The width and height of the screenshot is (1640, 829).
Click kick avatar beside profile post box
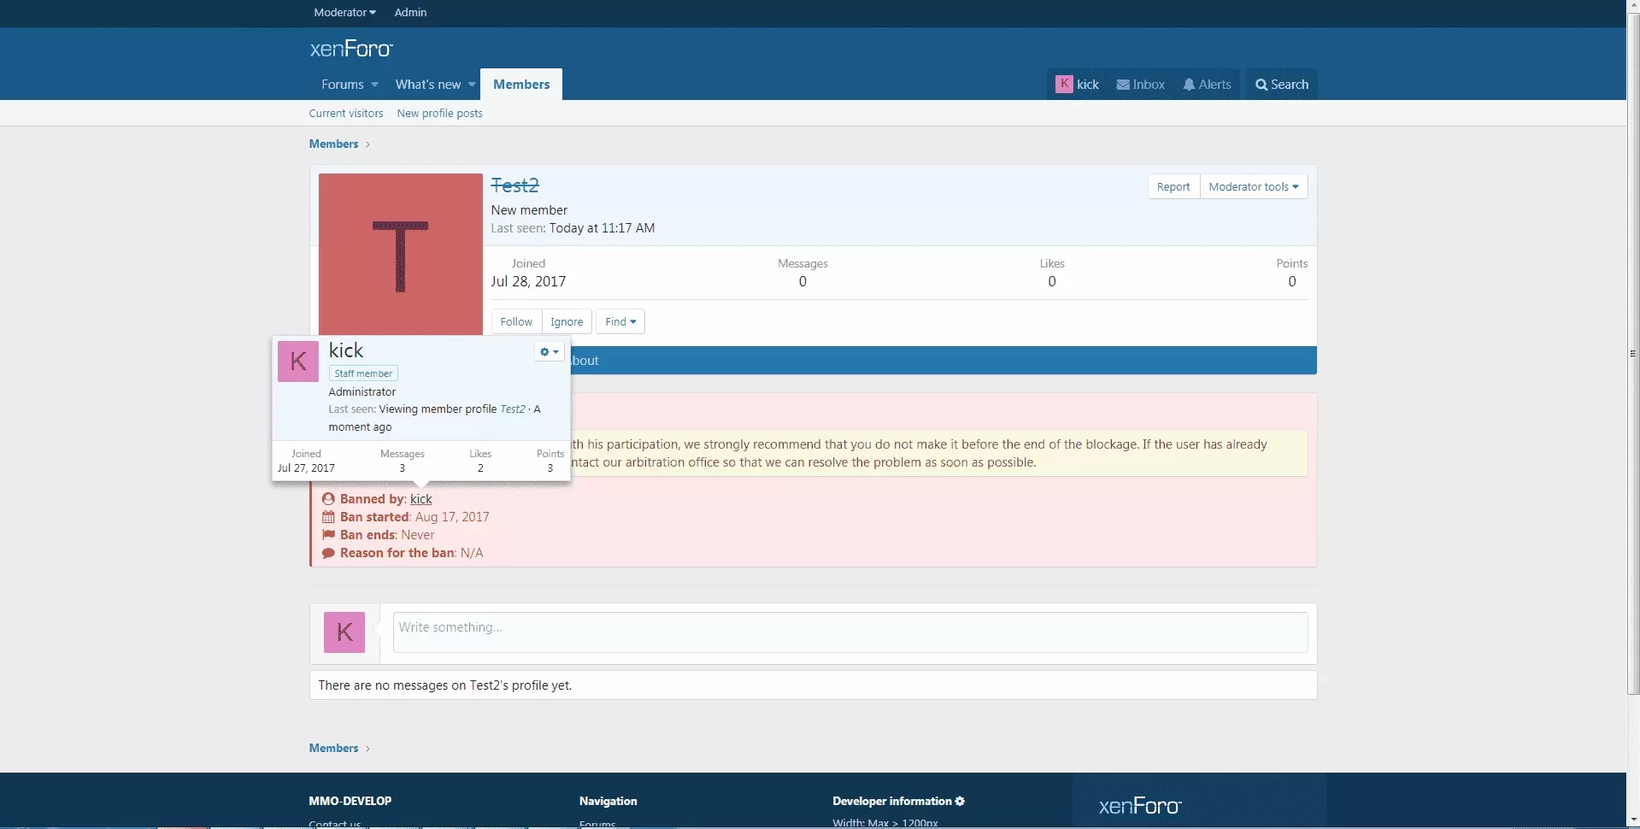(344, 632)
